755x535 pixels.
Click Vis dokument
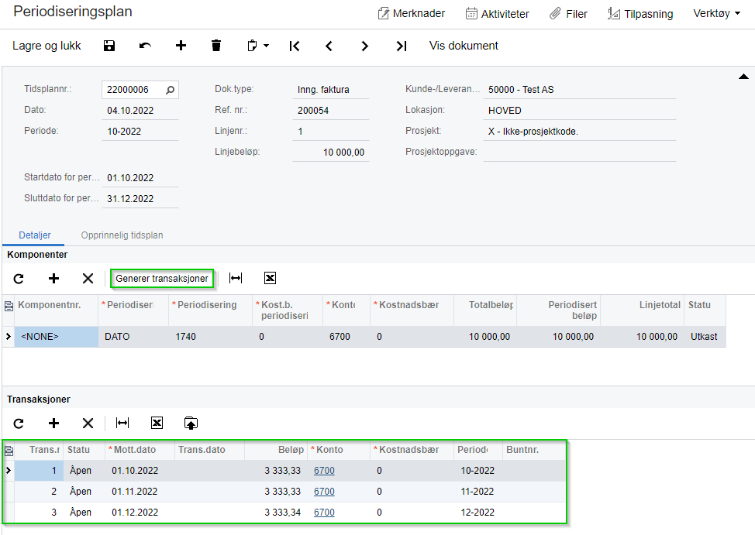(464, 46)
